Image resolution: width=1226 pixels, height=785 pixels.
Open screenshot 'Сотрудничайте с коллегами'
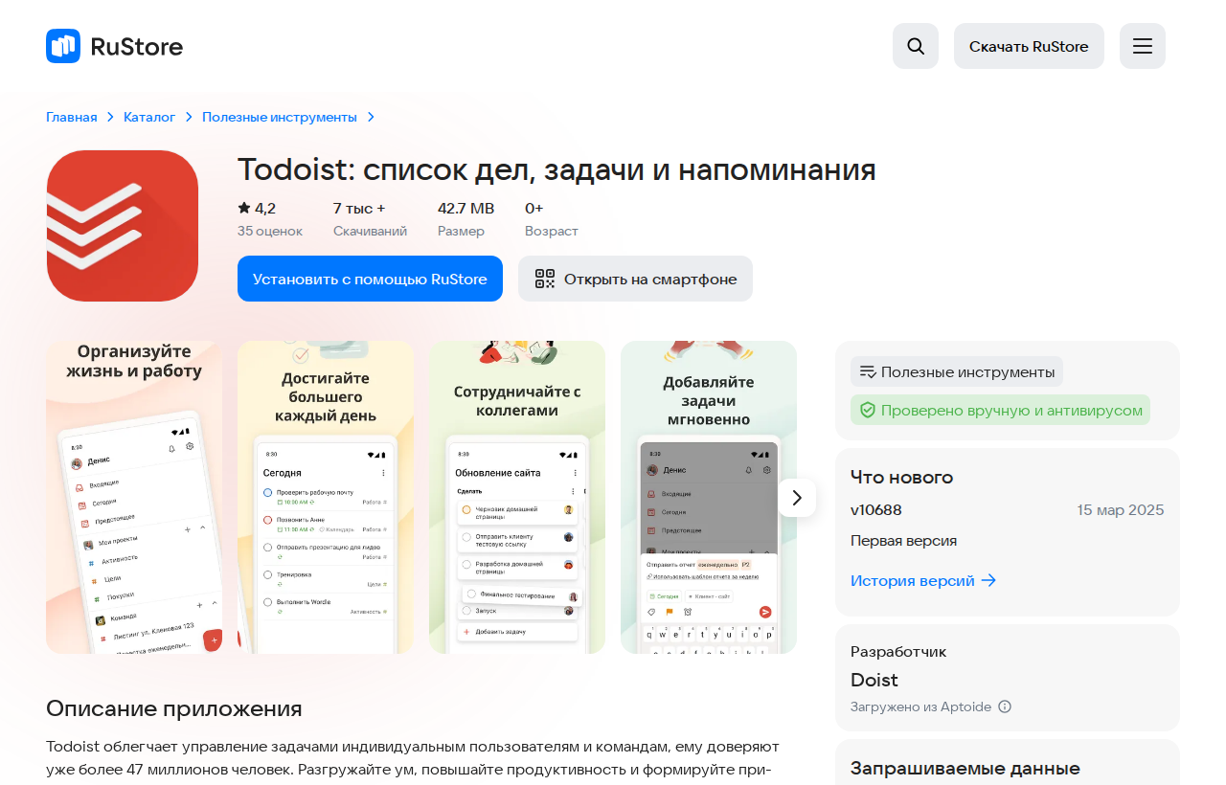click(517, 498)
